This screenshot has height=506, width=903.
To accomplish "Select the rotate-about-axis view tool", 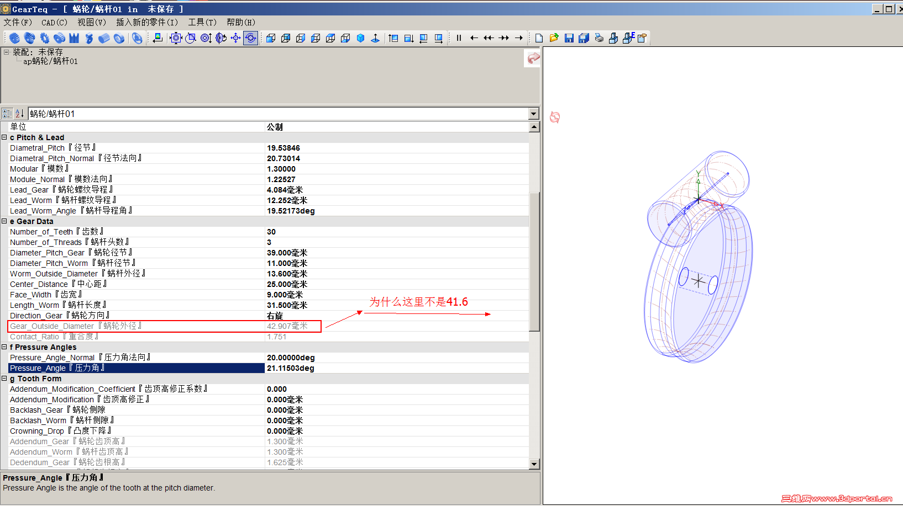I will click(x=221, y=38).
